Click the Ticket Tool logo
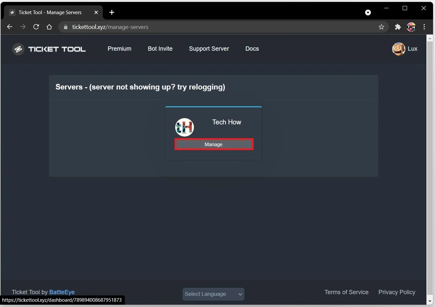 tap(49, 49)
